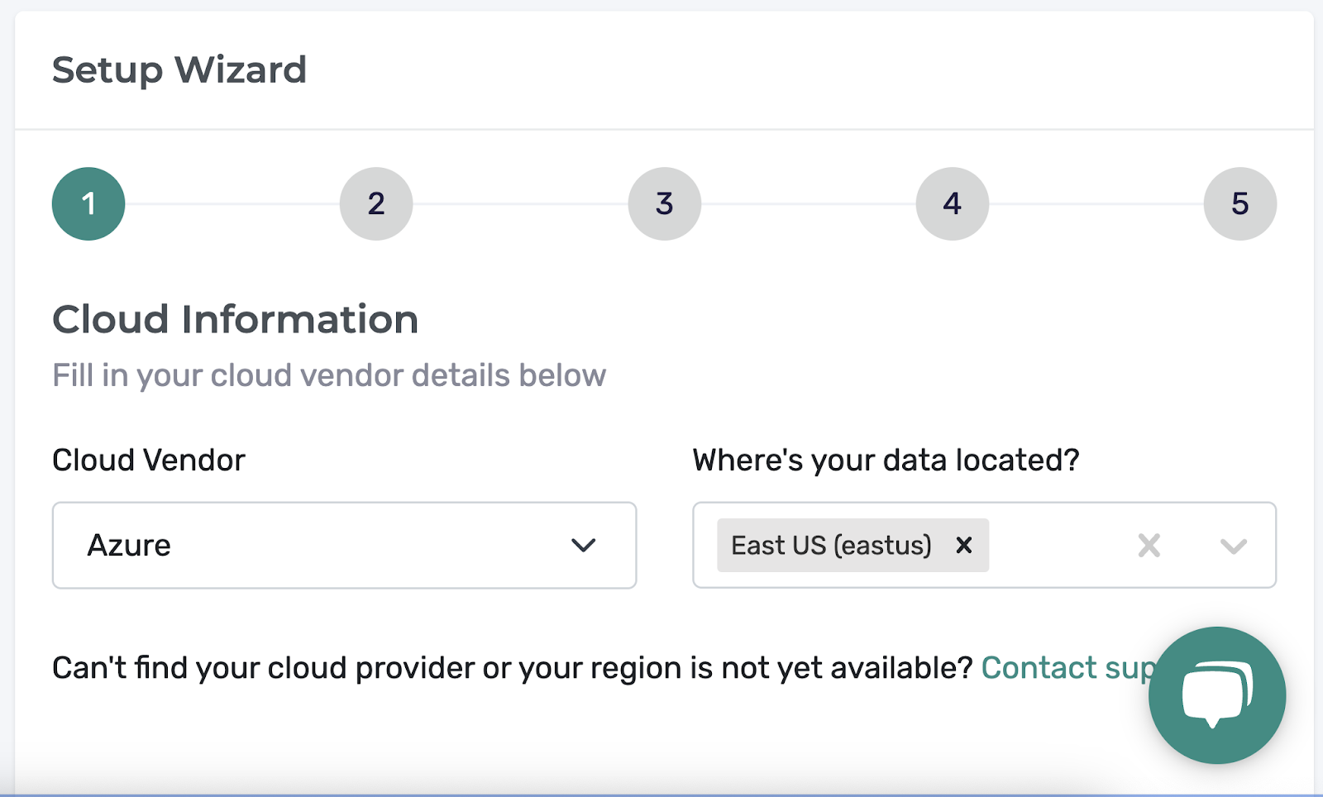Open the chat support widget
Screen dimensions: 1323x797
coord(1216,694)
